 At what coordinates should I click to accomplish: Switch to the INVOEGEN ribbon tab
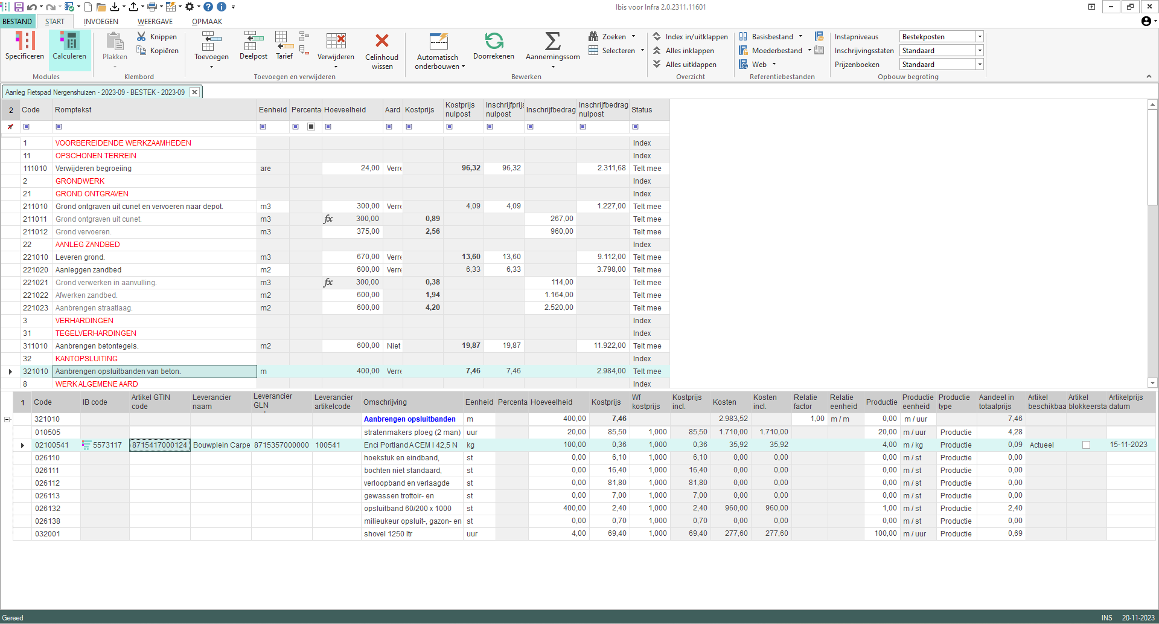click(101, 22)
